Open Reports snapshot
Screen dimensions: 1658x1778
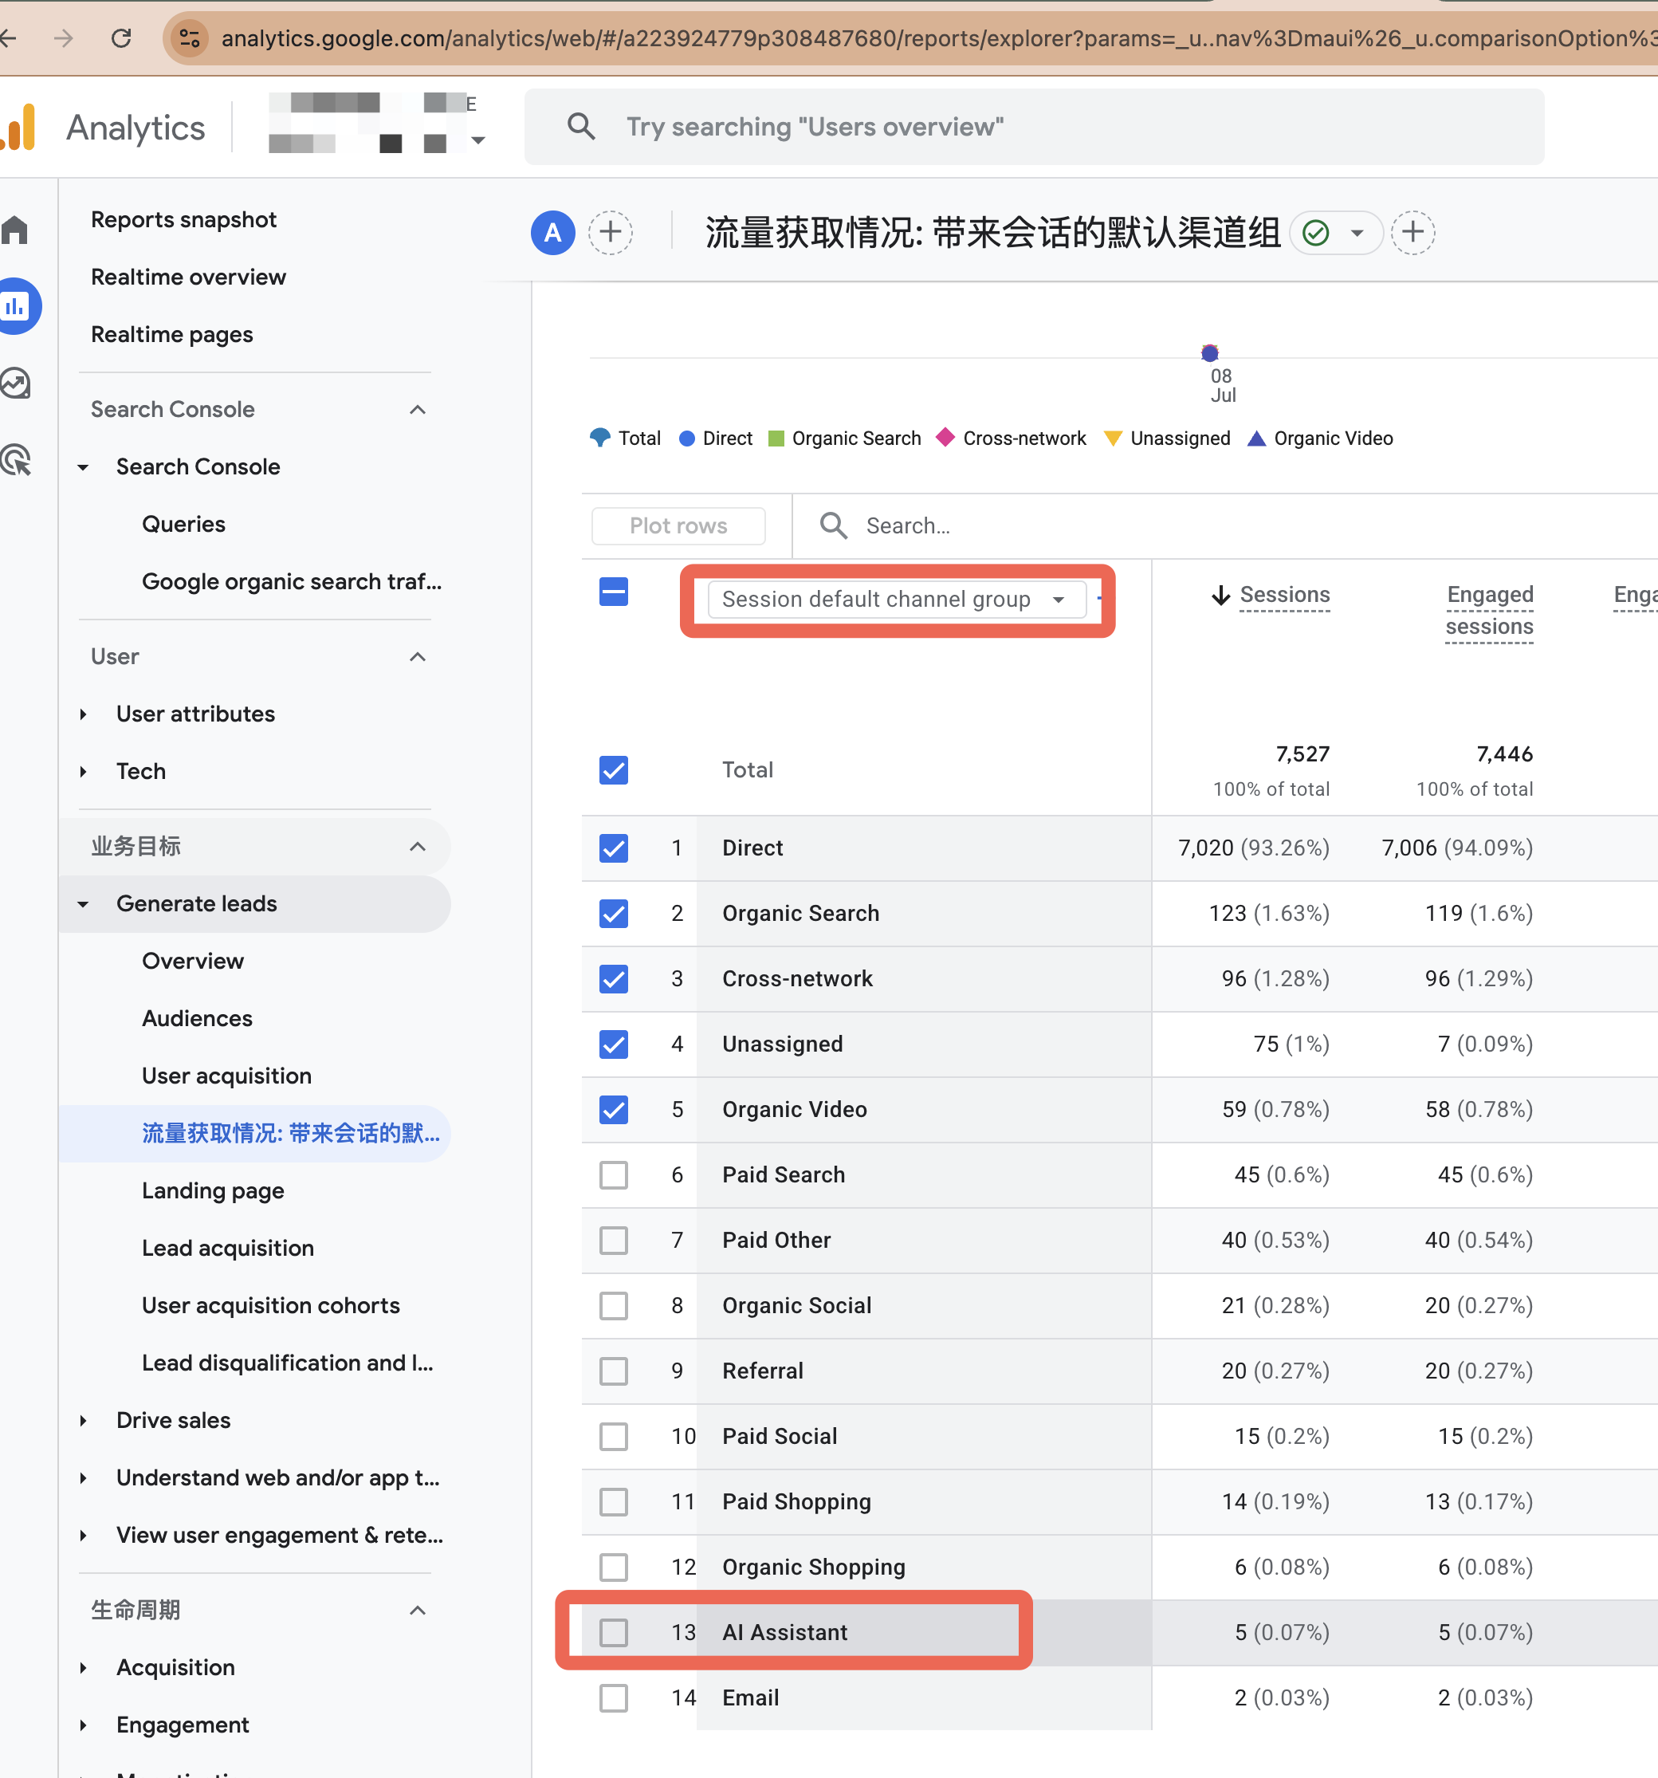click(x=183, y=219)
